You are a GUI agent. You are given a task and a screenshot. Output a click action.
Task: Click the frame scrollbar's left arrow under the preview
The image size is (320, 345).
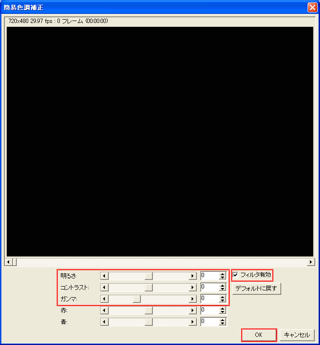click(8, 262)
